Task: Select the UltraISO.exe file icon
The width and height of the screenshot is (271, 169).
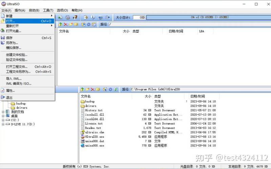Action: 83,137
